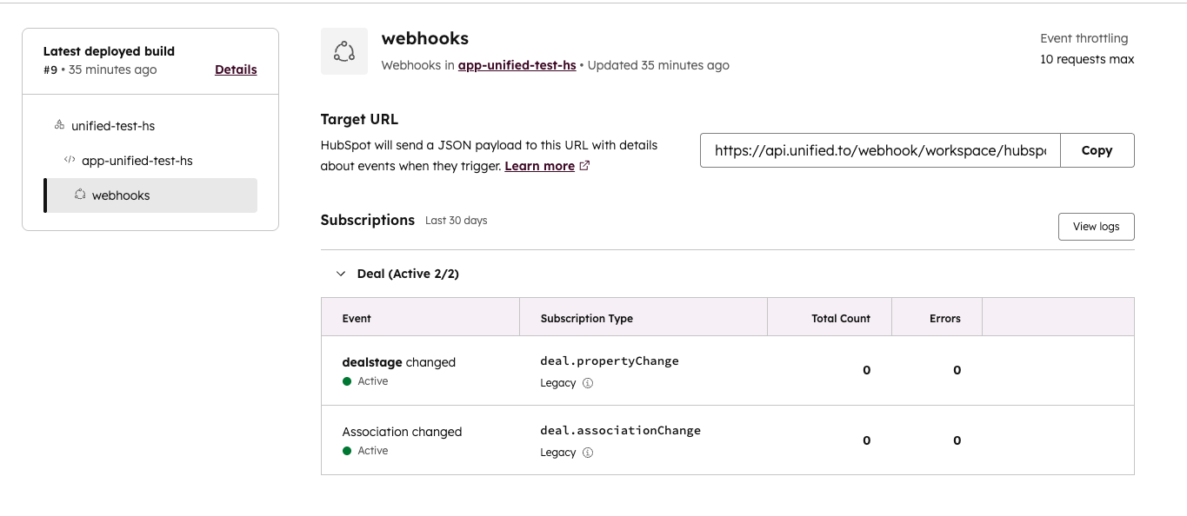
Task: Open the Learn more link
Action: pos(539,166)
